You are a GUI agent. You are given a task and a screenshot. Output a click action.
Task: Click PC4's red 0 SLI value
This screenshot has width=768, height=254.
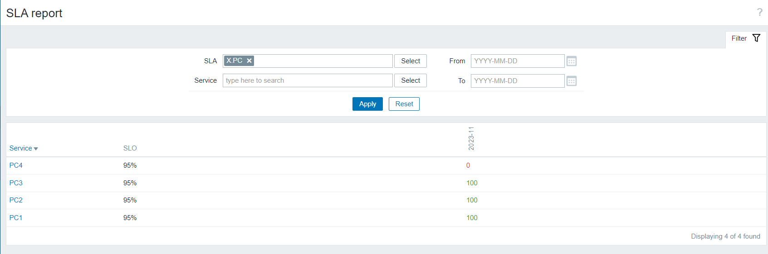pos(468,165)
